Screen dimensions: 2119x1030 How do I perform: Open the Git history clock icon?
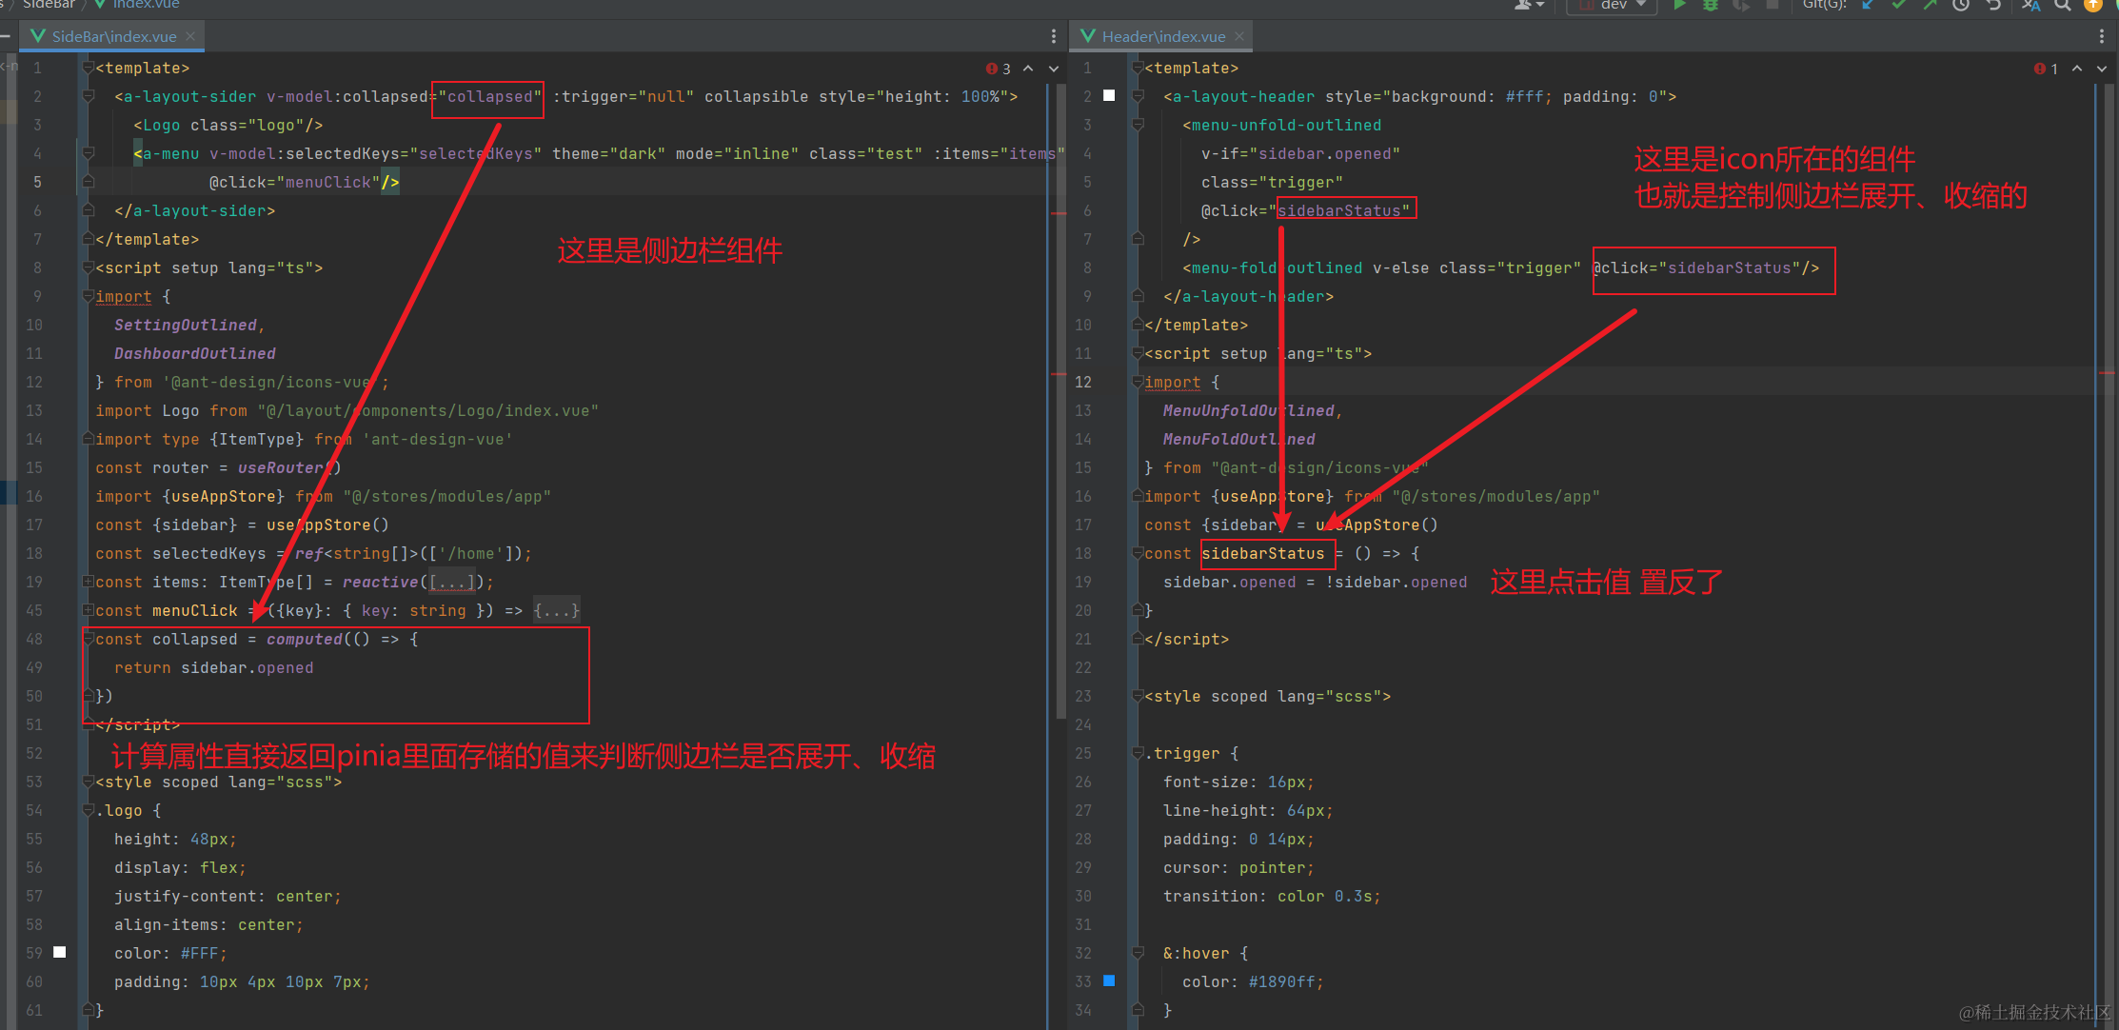tap(1961, 5)
